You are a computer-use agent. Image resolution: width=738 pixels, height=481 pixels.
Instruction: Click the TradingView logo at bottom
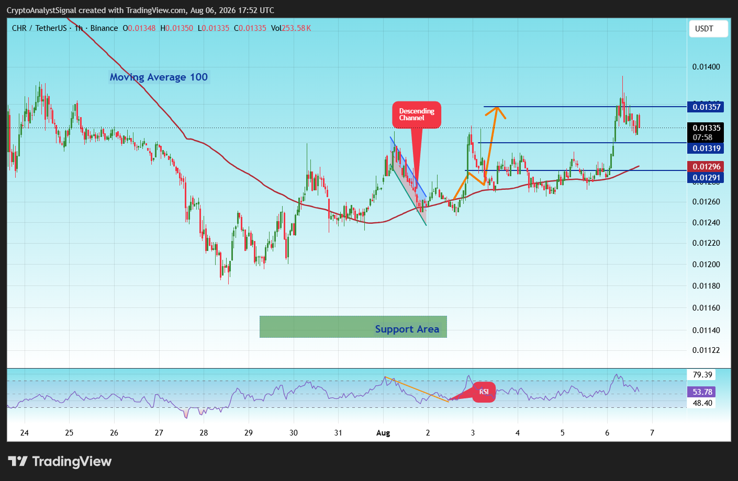coord(60,461)
